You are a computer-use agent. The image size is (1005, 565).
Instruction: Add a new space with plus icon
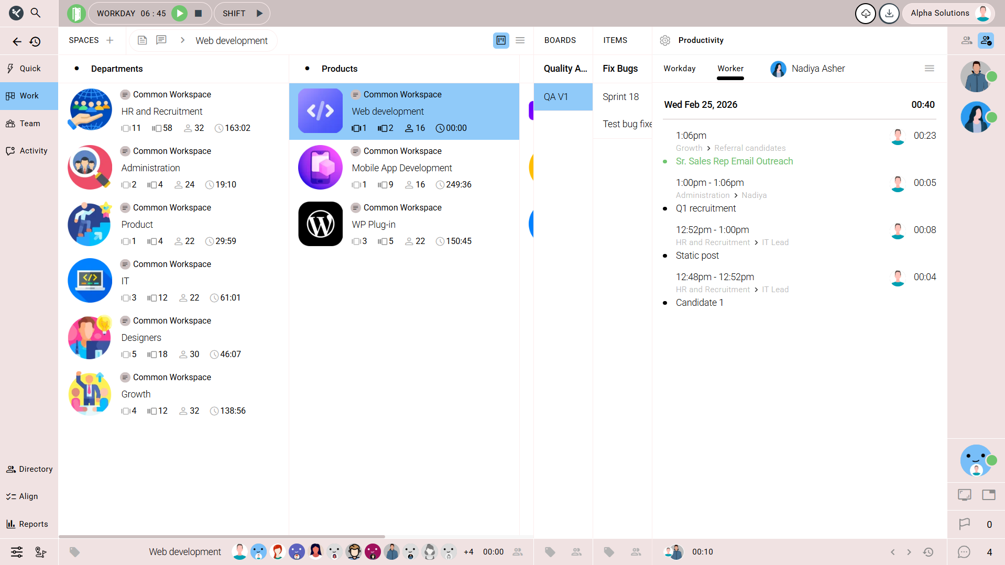110,40
